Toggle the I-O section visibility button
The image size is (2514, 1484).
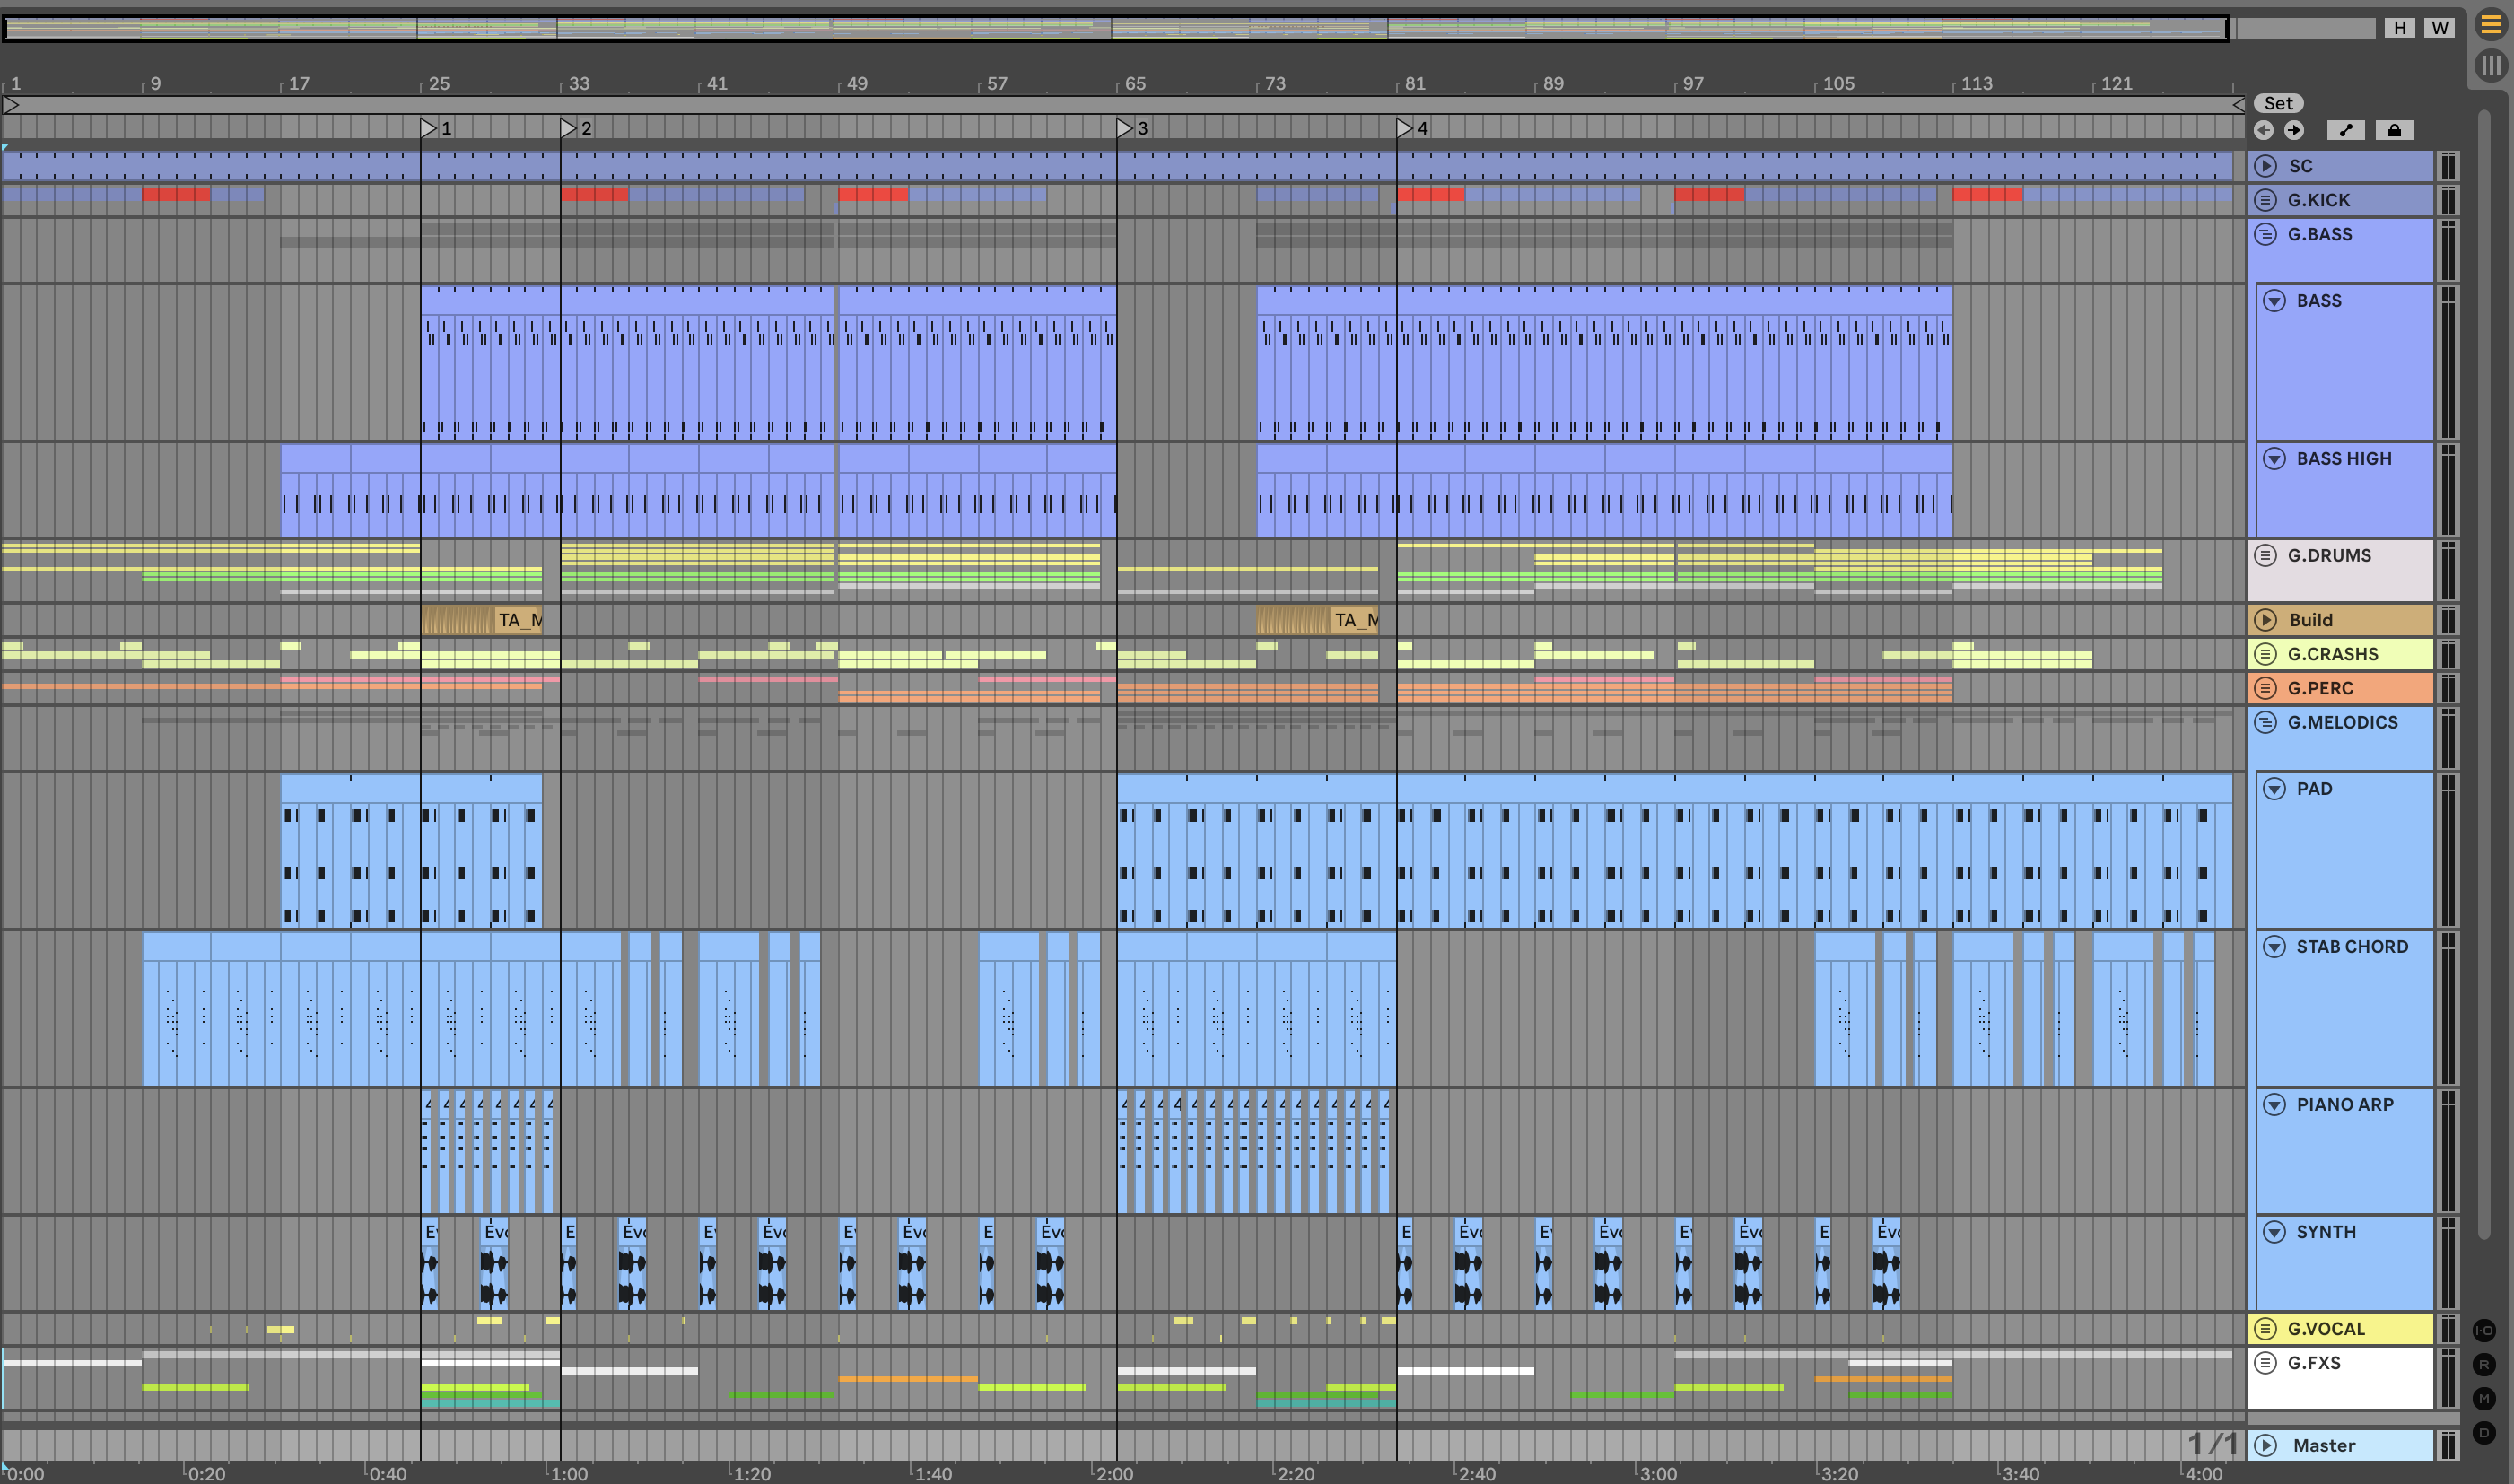(2484, 1330)
